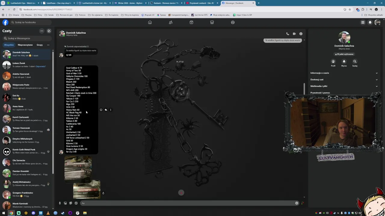This screenshot has height=216, width=385.
Task: React to the game list message
Action: [101, 110]
